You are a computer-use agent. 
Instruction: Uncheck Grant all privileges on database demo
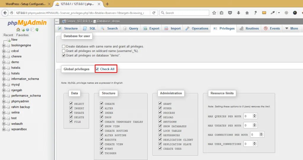(64, 55)
